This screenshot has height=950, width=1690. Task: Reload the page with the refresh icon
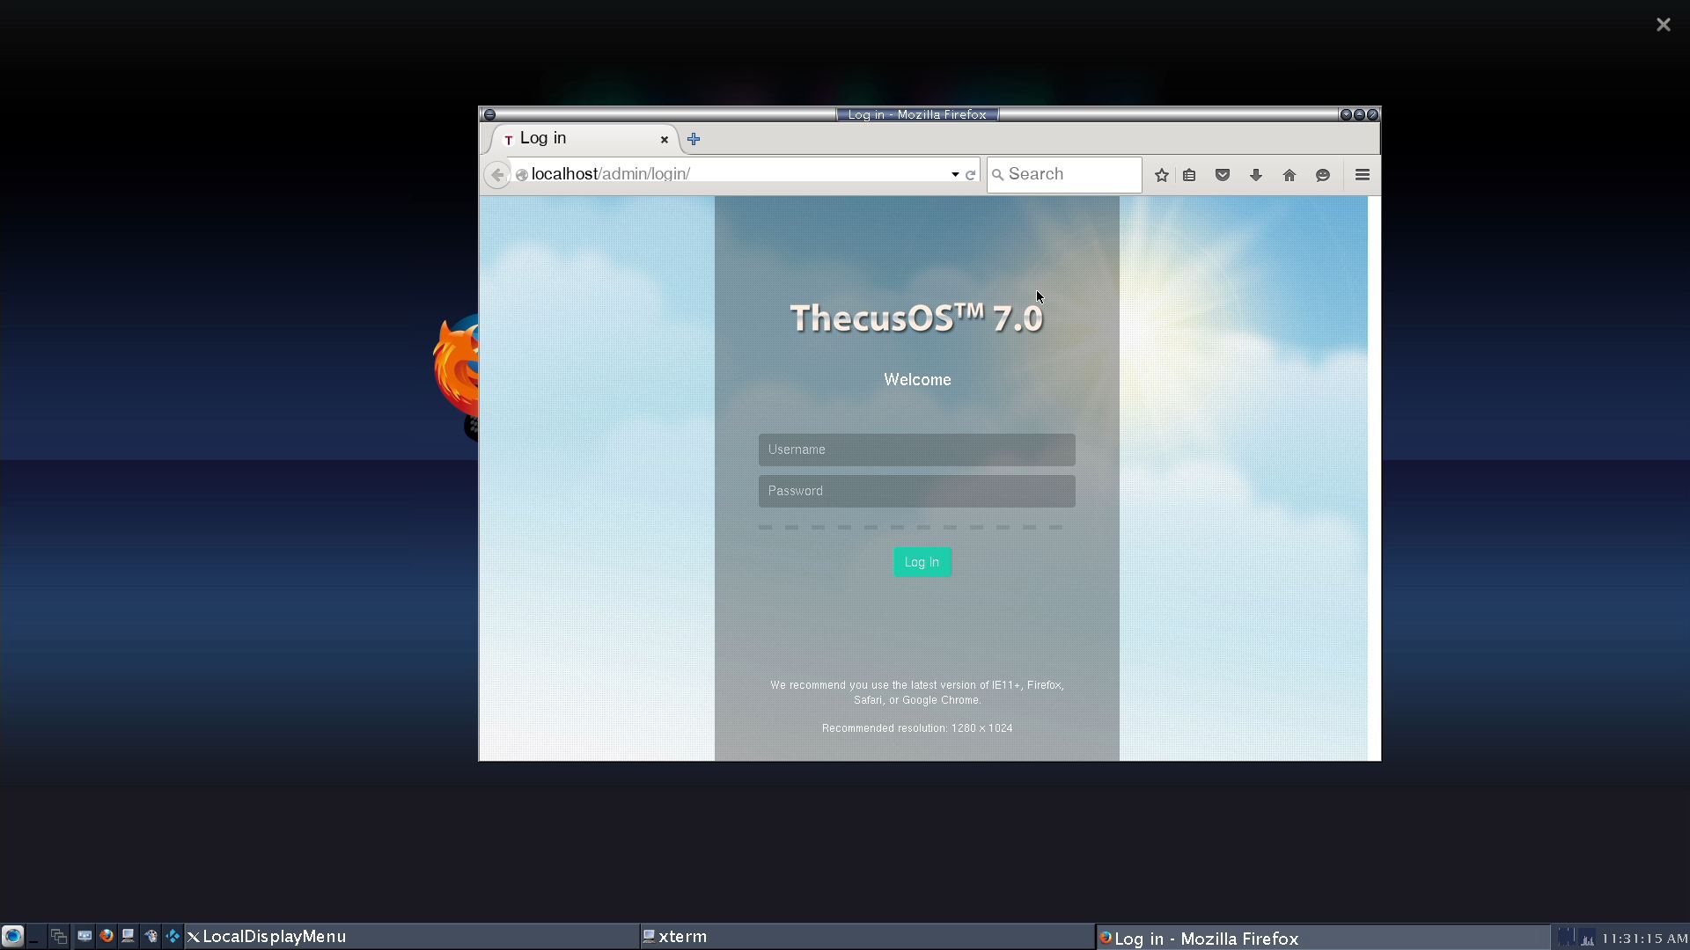pyautogui.click(x=970, y=174)
